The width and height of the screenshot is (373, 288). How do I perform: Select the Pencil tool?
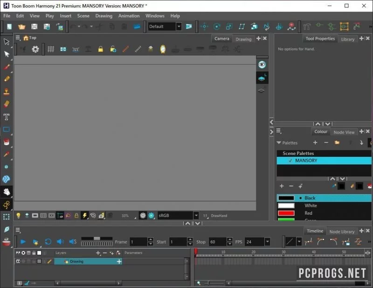point(7,79)
